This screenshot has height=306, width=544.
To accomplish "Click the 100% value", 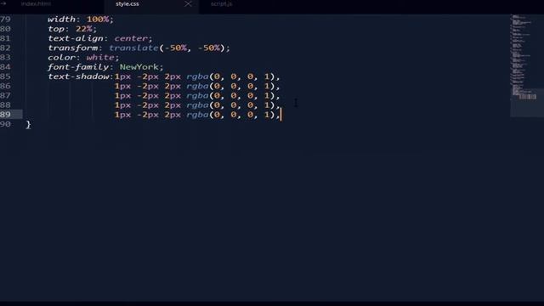I will (98, 19).
